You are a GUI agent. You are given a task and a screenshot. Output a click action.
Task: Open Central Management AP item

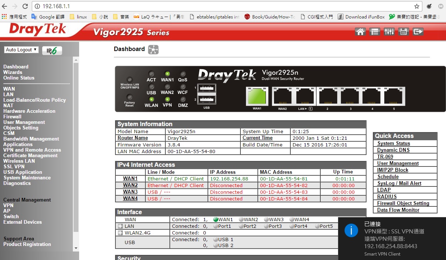click(x=7, y=211)
